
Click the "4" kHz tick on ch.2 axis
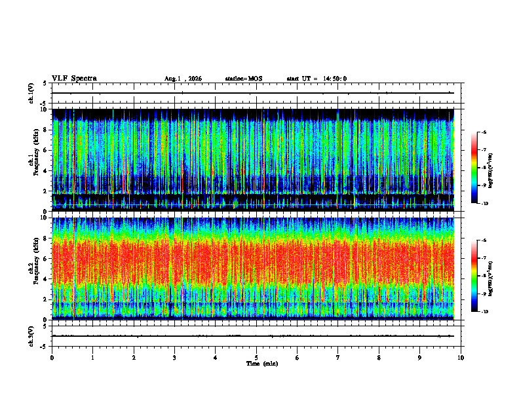(46, 279)
